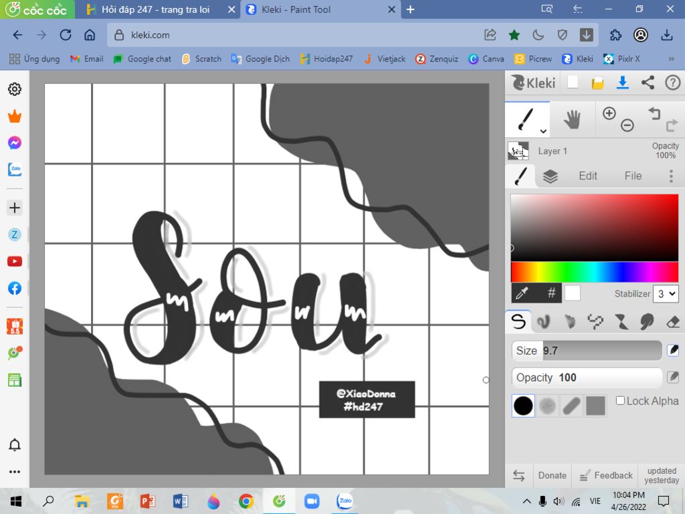Swap the toolbar side with arrows
The width and height of the screenshot is (685, 514).
coord(519,476)
